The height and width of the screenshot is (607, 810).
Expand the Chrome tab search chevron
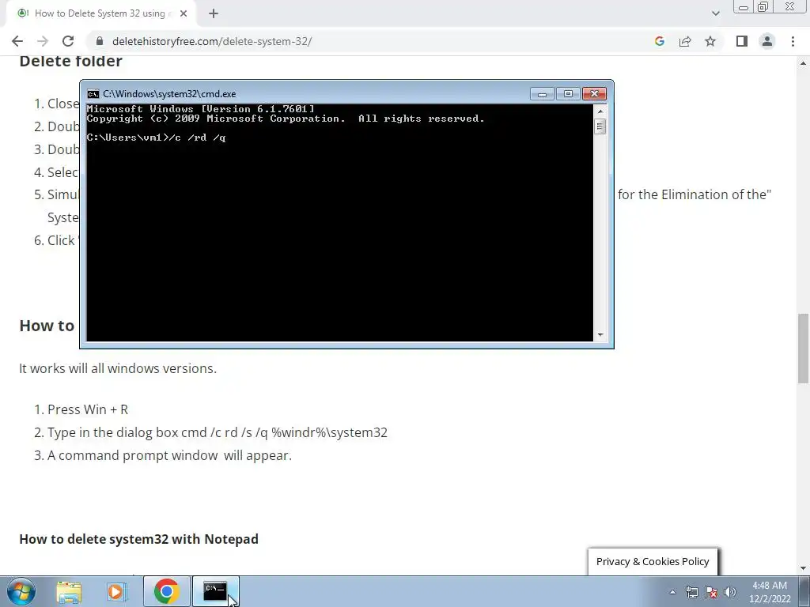click(x=715, y=13)
